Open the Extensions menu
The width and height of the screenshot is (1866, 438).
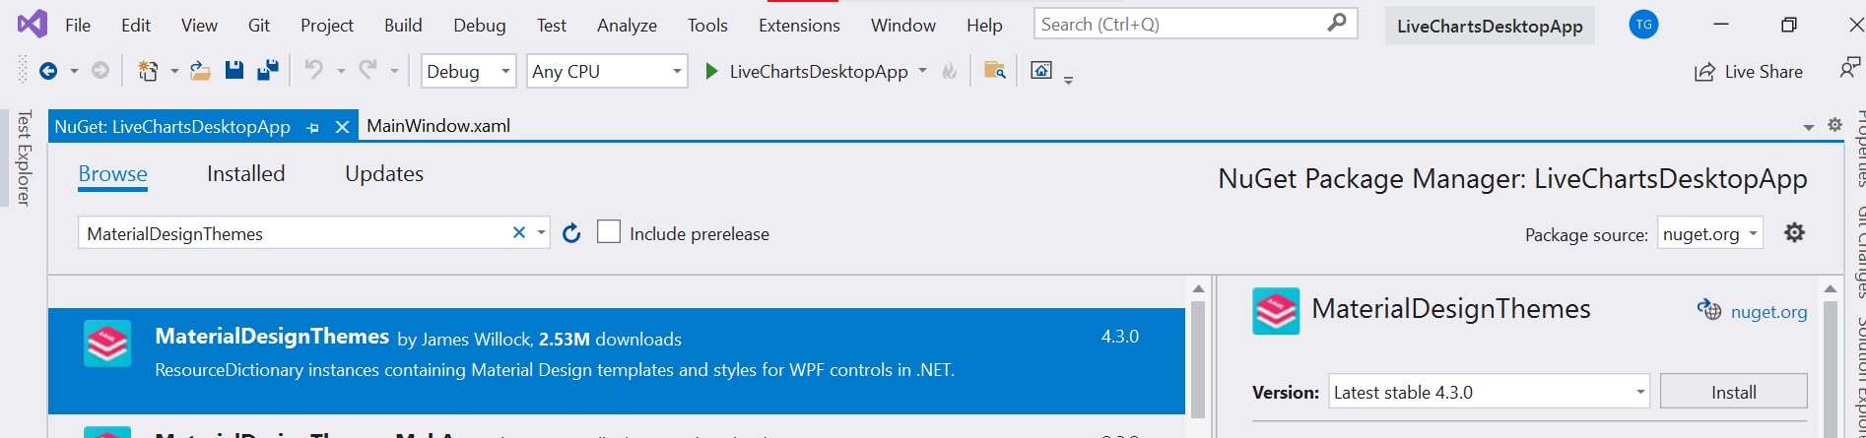pyautogui.click(x=799, y=26)
